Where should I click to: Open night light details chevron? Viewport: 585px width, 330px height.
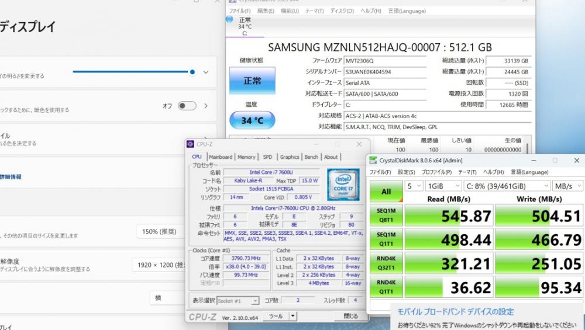[206, 106]
